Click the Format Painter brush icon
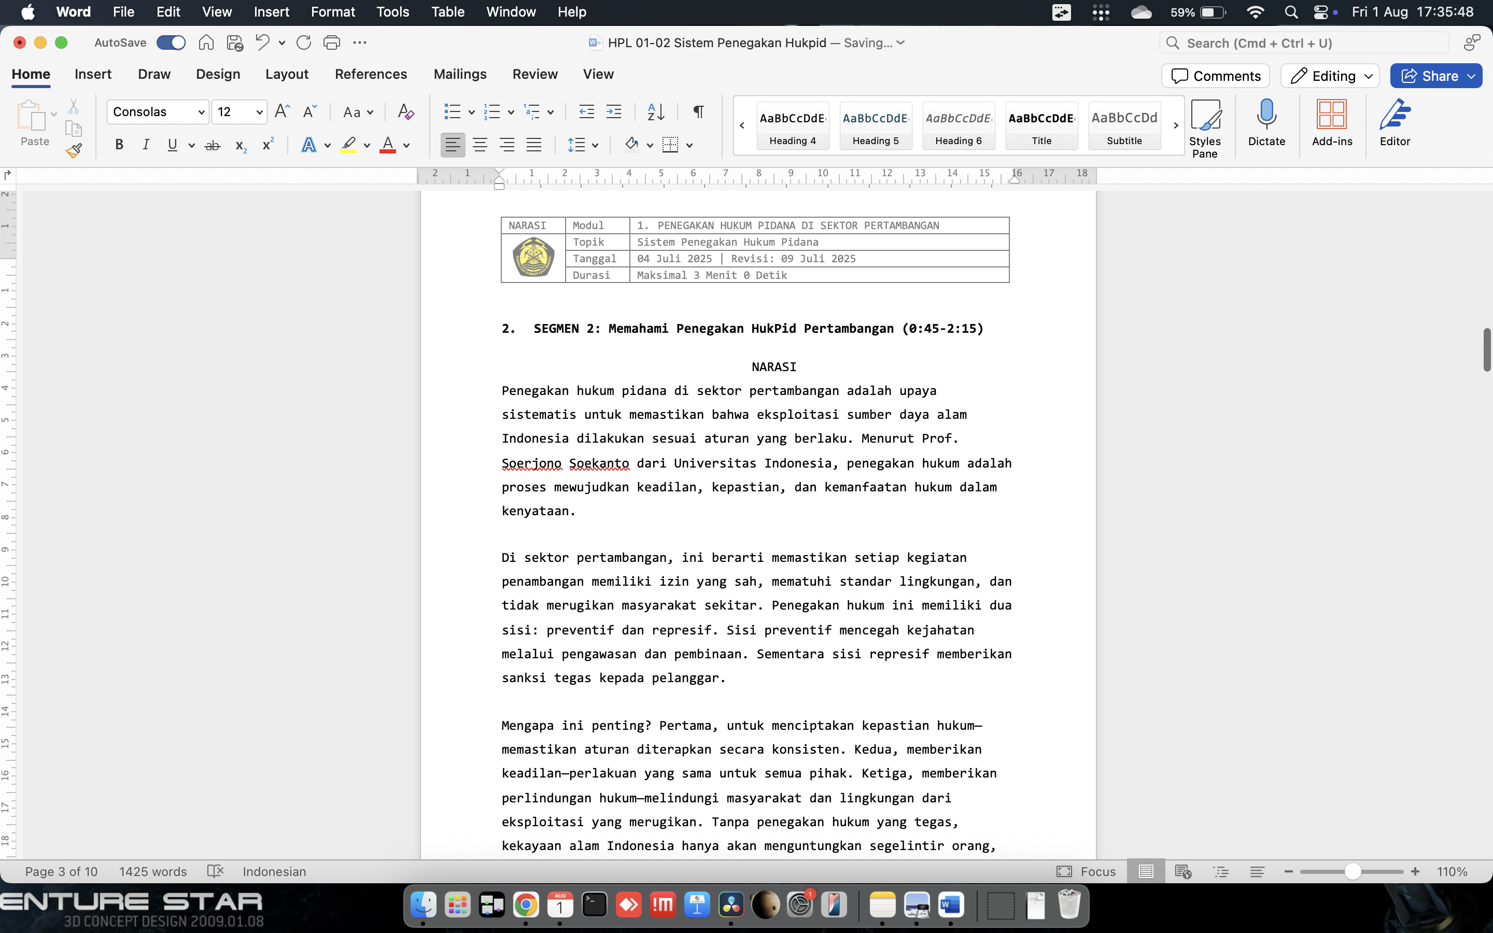Image resolution: width=1493 pixels, height=933 pixels. (74, 150)
